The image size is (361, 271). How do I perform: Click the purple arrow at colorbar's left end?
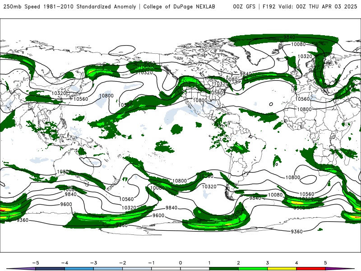point(21,269)
